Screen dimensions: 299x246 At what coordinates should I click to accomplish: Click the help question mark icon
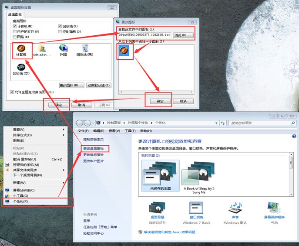point(294,136)
